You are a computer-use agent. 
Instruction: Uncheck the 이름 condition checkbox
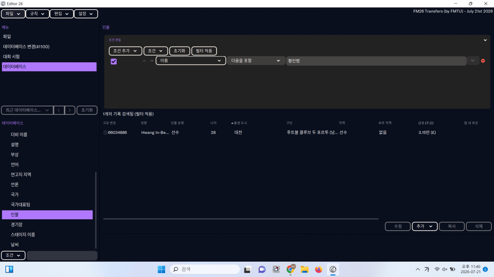point(114,61)
